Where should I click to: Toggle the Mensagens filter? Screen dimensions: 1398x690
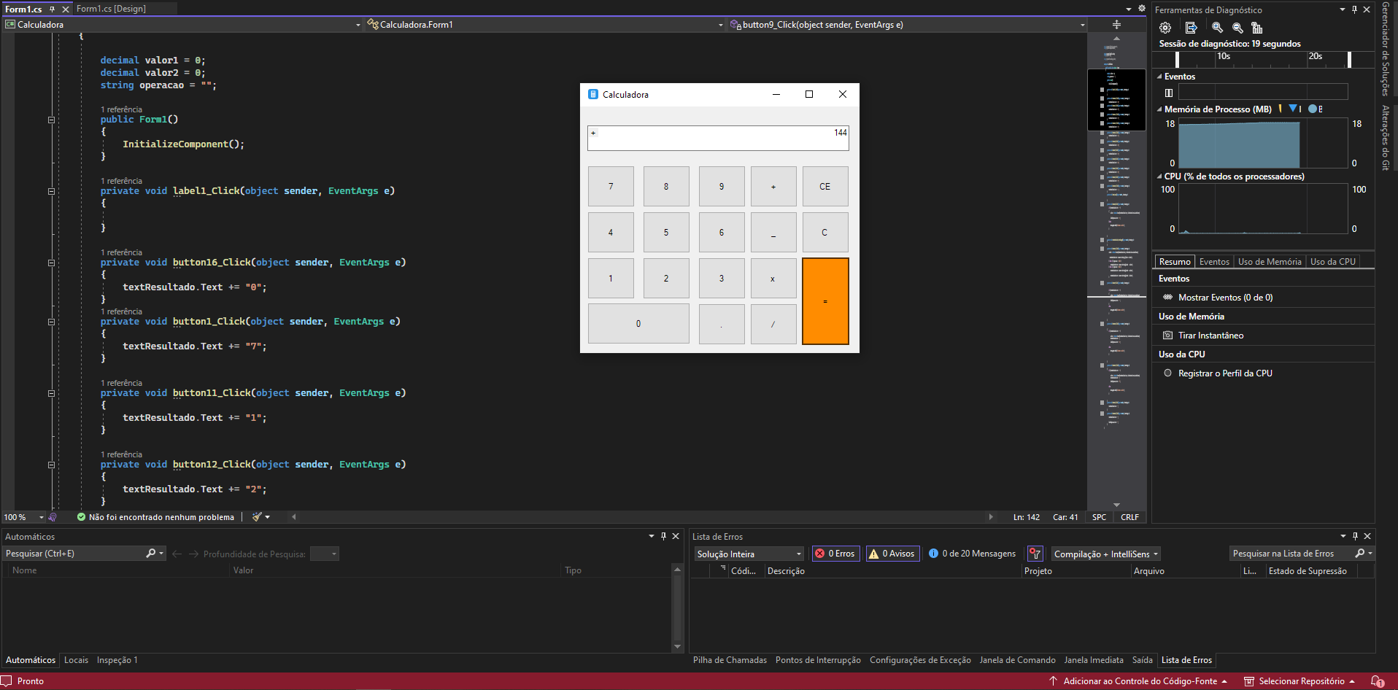[x=971, y=553]
